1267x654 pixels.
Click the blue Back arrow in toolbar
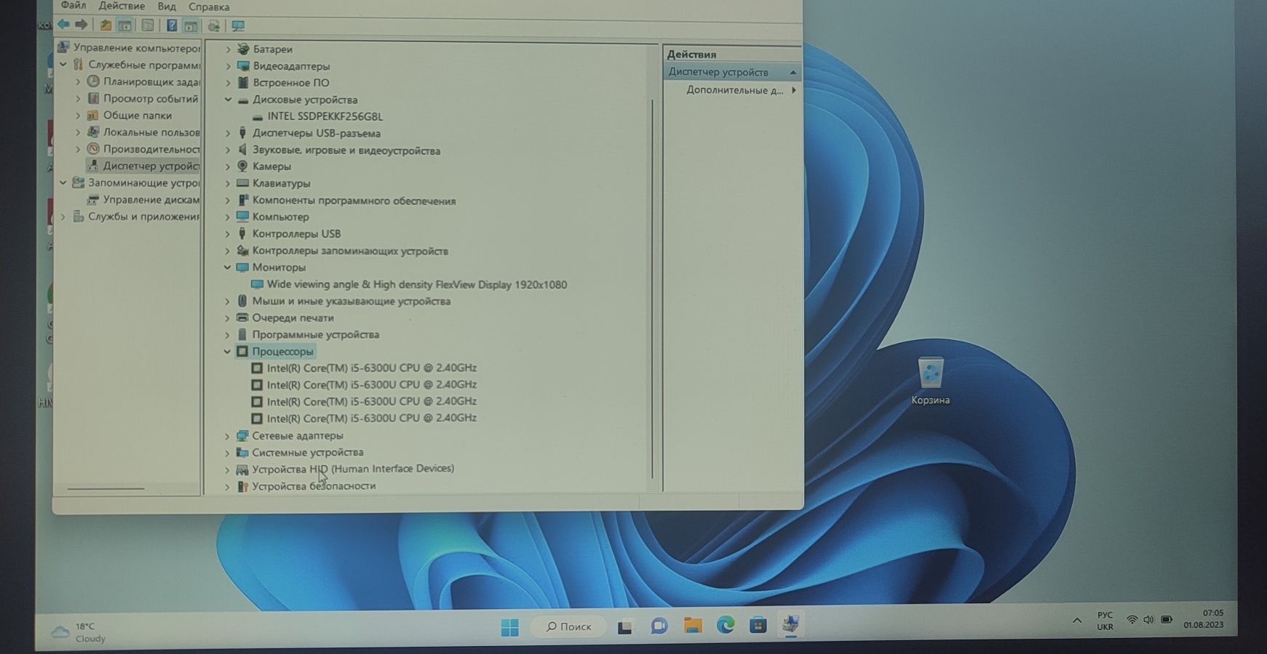click(x=64, y=25)
